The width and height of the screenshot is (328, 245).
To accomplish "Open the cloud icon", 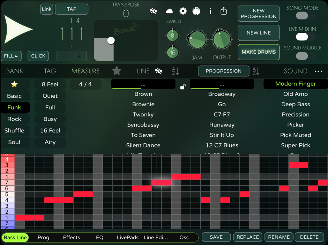I will click(x=169, y=11).
